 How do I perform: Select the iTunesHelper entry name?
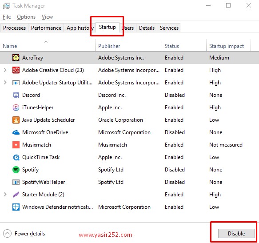coord(38,108)
